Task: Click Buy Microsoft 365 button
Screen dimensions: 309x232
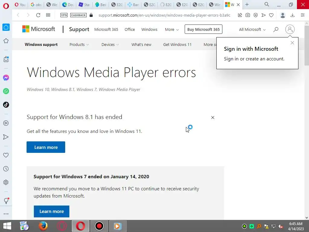Action: click(203, 29)
